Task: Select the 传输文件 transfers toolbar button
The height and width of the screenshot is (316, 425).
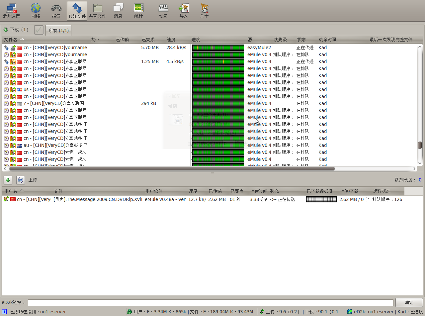Action: 77,11
